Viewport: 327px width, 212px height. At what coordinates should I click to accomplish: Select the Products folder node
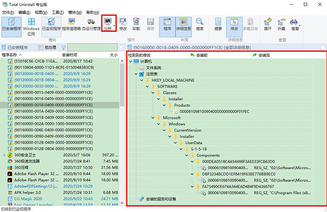point(182,105)
